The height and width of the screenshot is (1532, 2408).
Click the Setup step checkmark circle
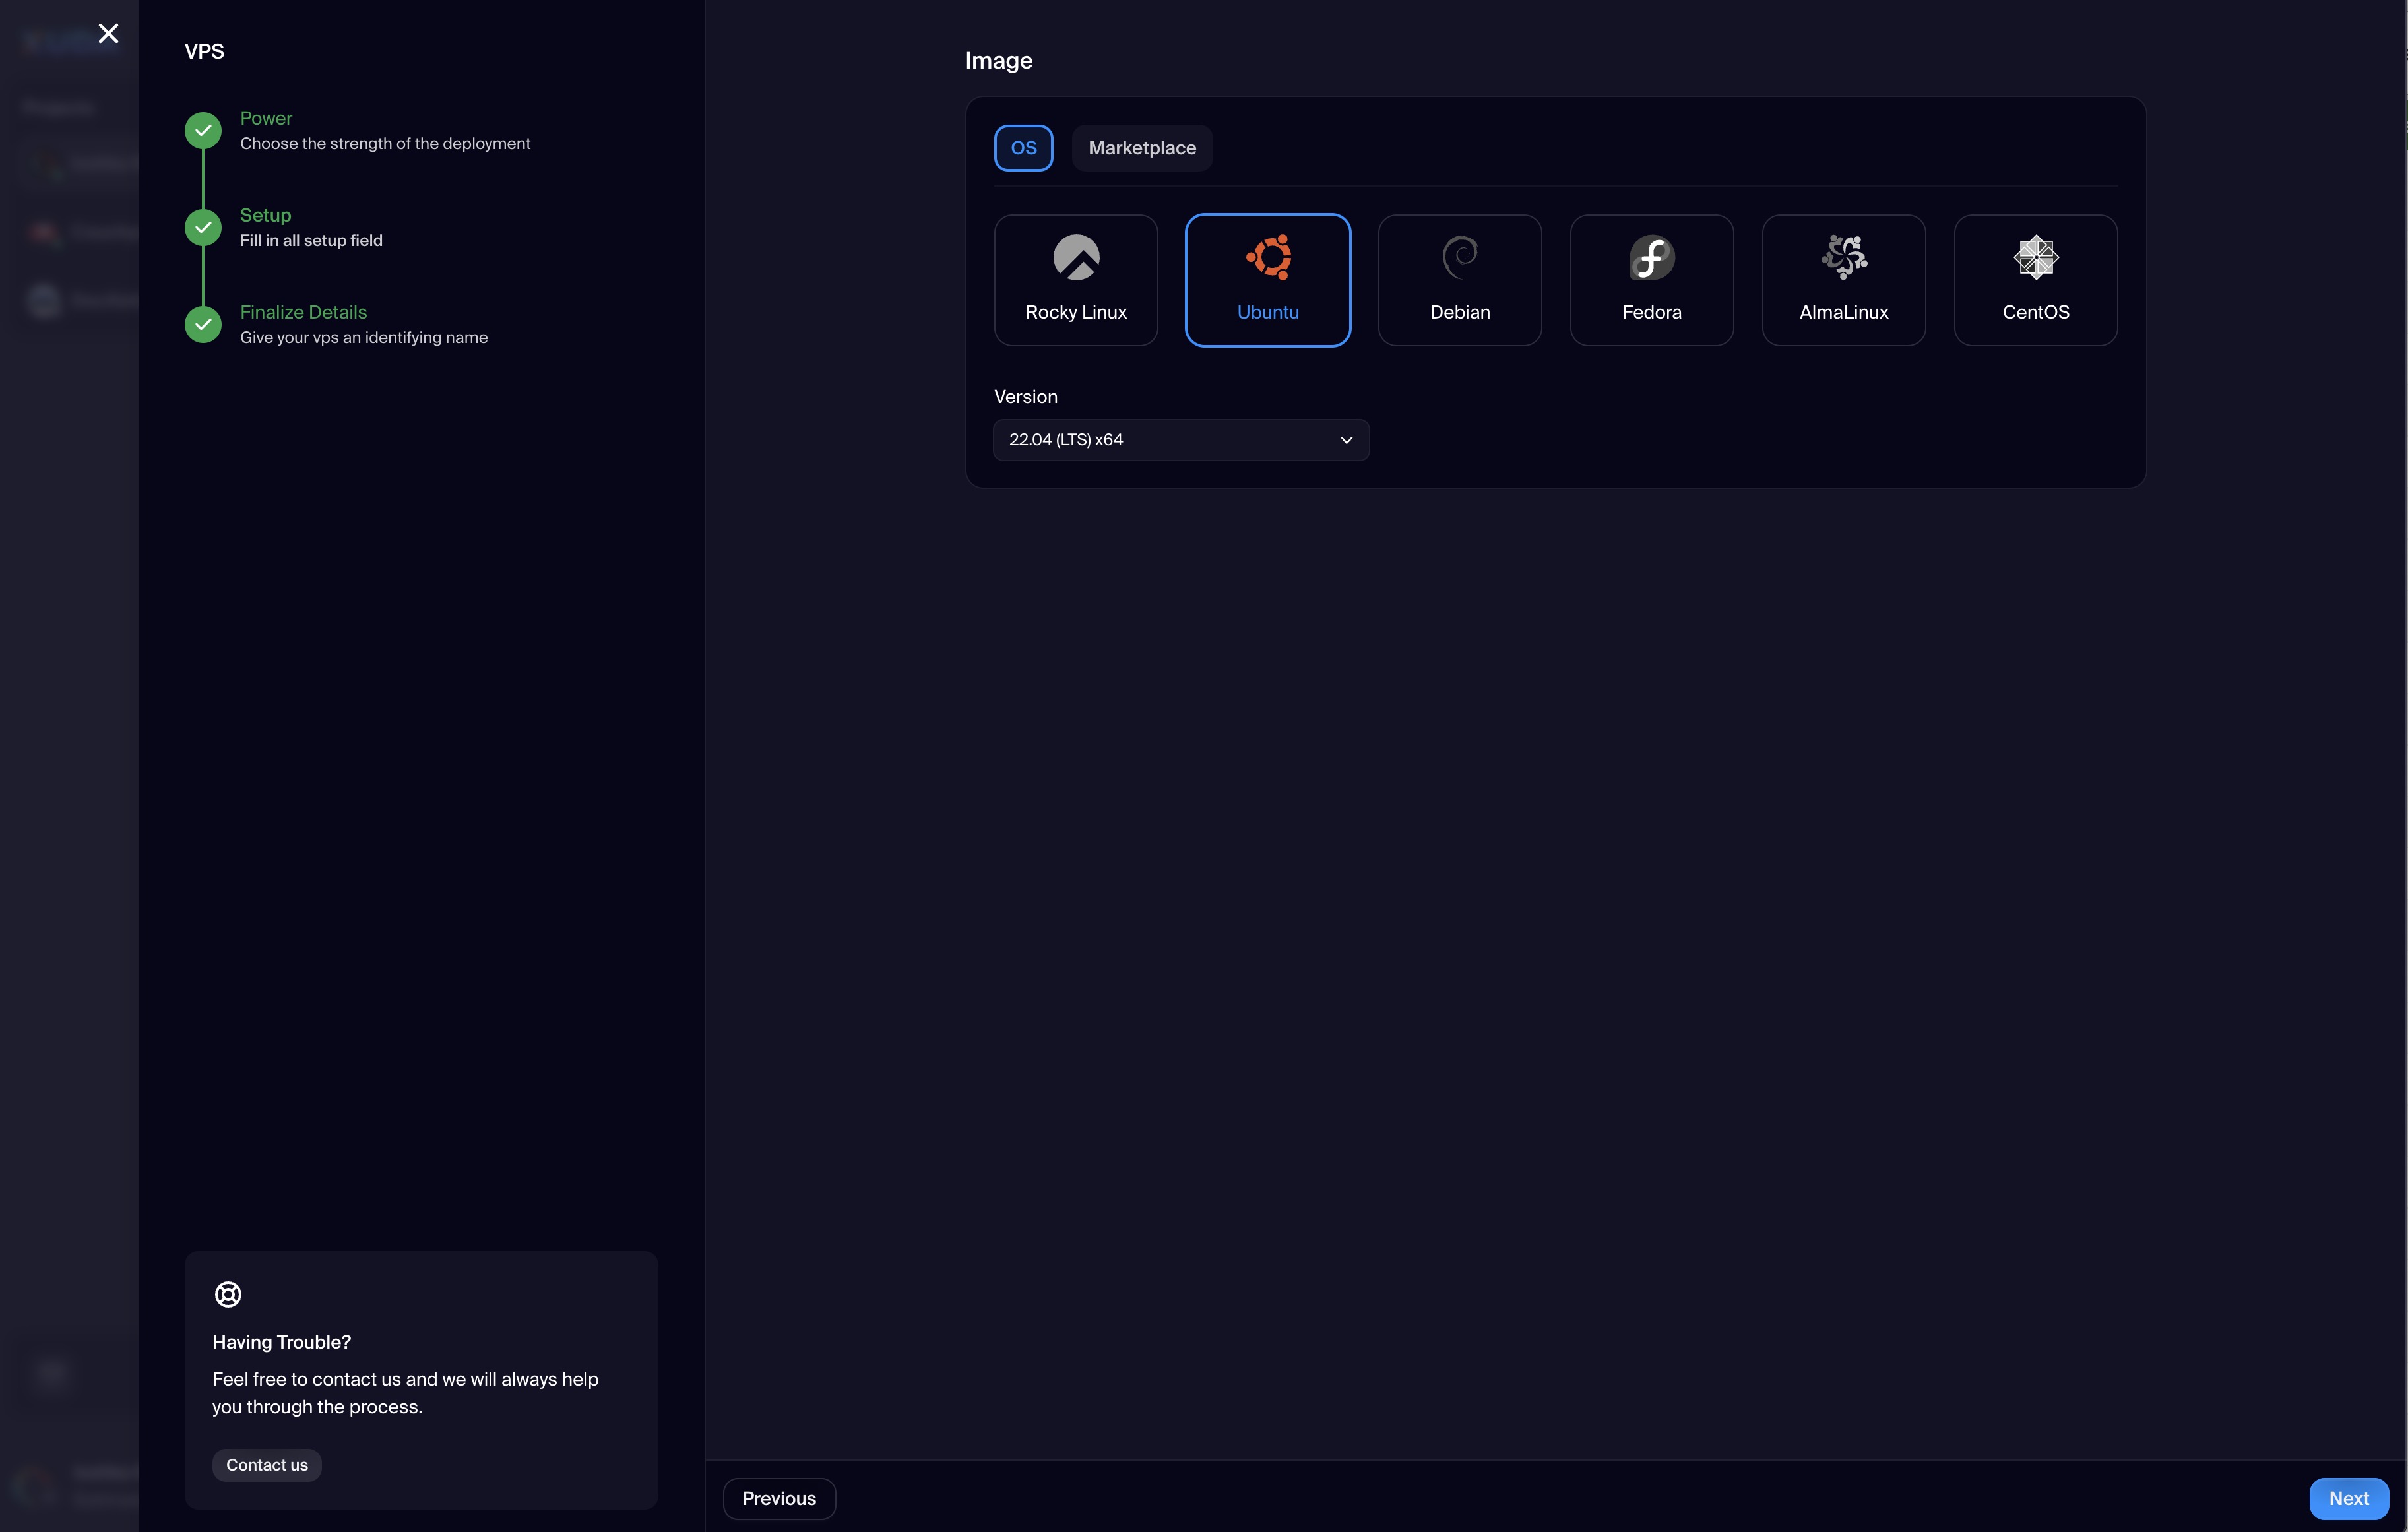click(203, 227)
